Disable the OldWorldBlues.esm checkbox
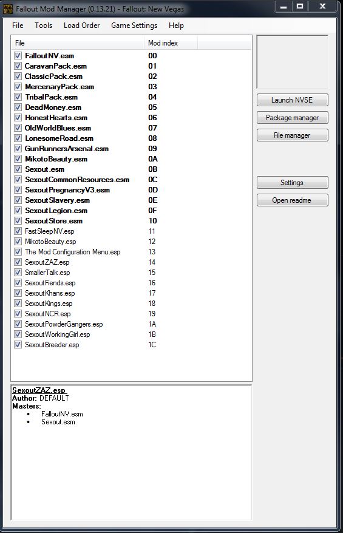This screenshot has width=343, height=533. click(18, 128)
